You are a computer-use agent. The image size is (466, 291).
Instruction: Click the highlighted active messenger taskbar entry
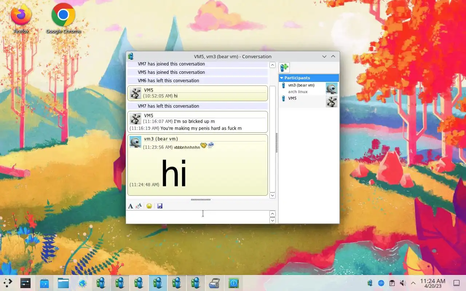pos(158,283)
